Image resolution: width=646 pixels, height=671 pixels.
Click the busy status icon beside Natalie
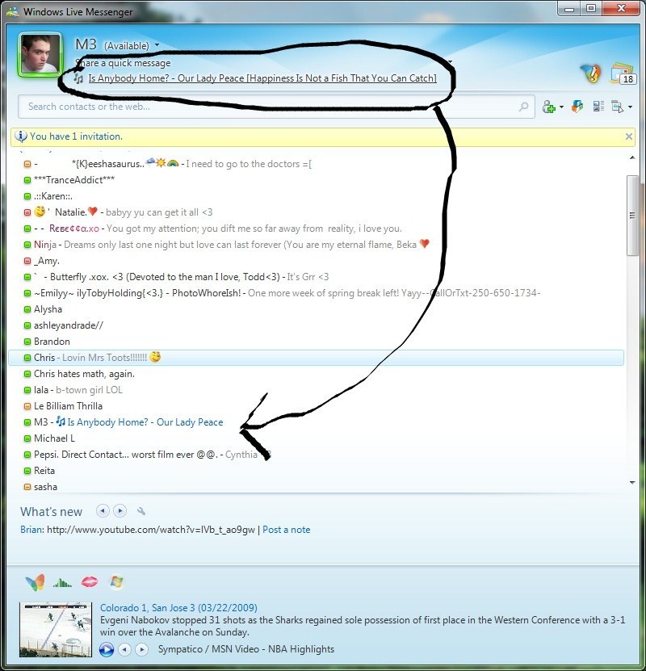pos(27,212)
